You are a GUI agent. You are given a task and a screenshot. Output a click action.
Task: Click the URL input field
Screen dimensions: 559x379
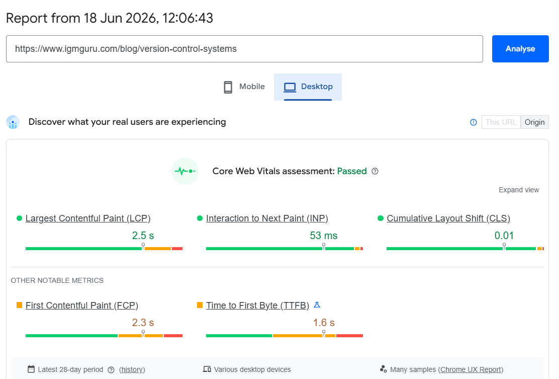244,49
